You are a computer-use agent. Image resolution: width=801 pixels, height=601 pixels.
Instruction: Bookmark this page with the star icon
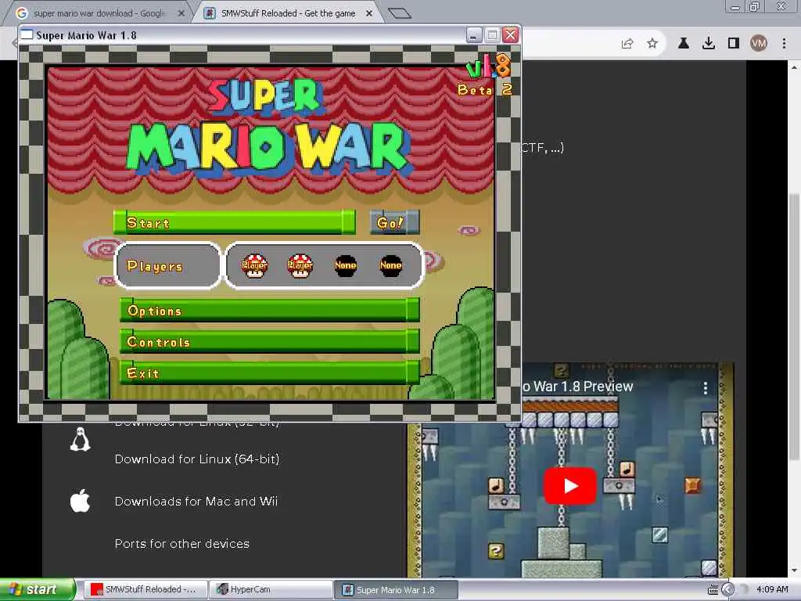(x=652, y=44)
